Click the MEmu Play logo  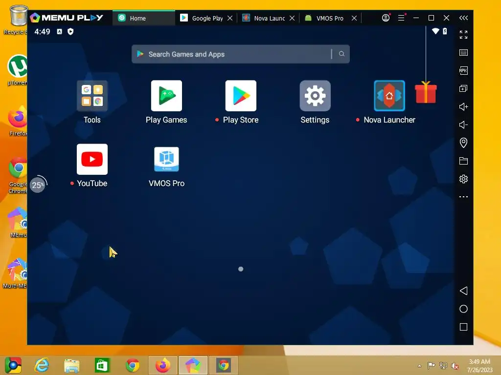coord(67,18)
